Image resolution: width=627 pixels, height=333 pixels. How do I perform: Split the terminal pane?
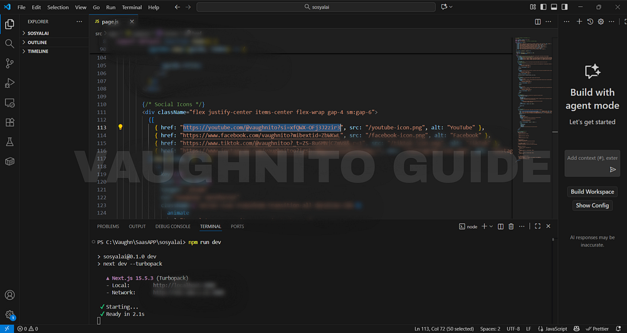click(x=500, y=226)
